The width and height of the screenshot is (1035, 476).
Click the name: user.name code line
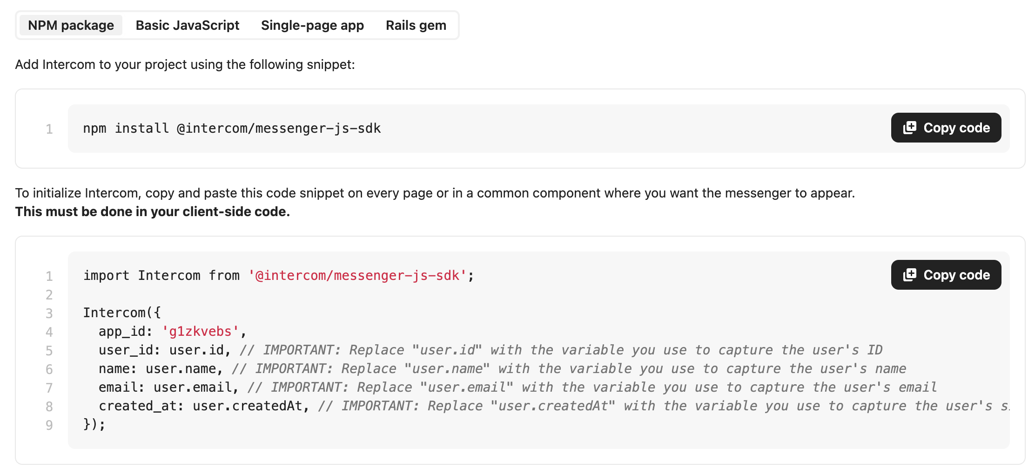(x=157, y=369)
